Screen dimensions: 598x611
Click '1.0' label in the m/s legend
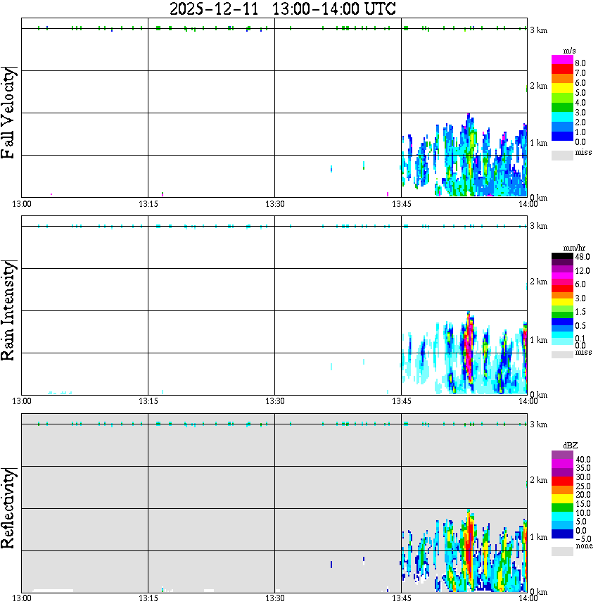click(580, 132)
